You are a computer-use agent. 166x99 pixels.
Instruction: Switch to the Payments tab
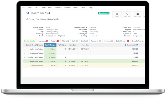[x=96, y=41]
